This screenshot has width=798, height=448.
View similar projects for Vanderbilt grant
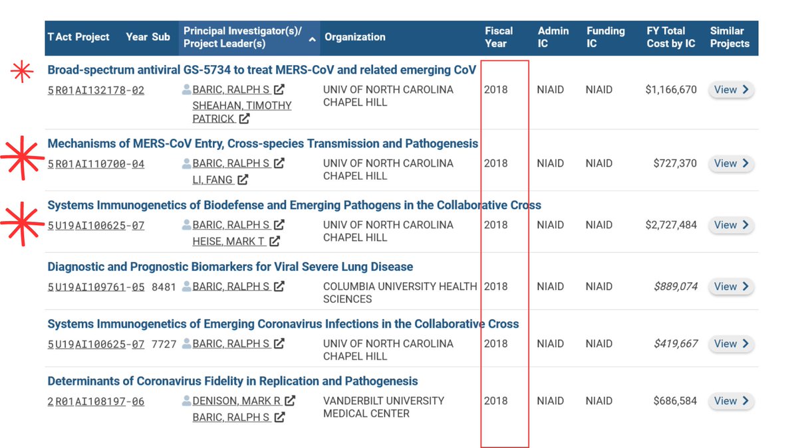[731, 401]
